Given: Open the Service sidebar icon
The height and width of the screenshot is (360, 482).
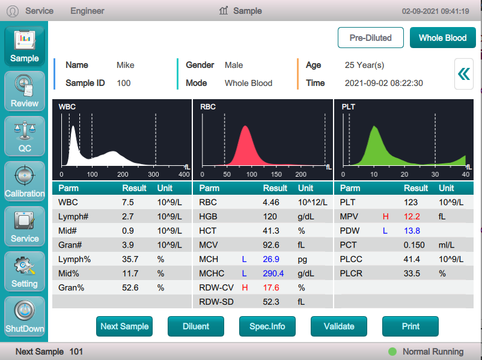Looking at the screenshot, I should tap(24, 225).
